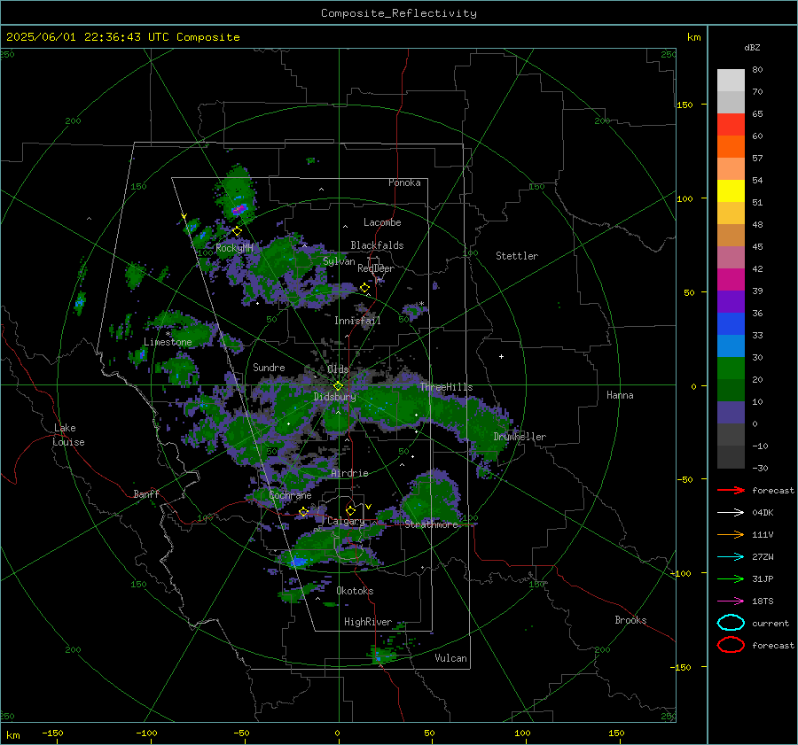Viewport: 798px width, 745px height.
Task: Click the Lake Louise label
Action: (x=68, y=435)
